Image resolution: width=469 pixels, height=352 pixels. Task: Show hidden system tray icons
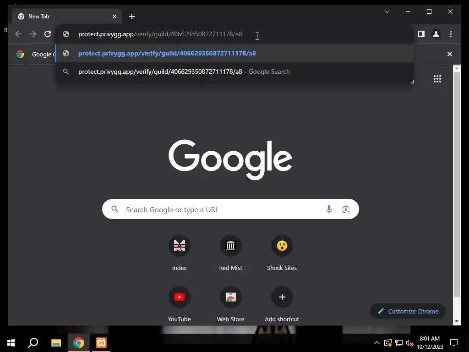[377, 343]
